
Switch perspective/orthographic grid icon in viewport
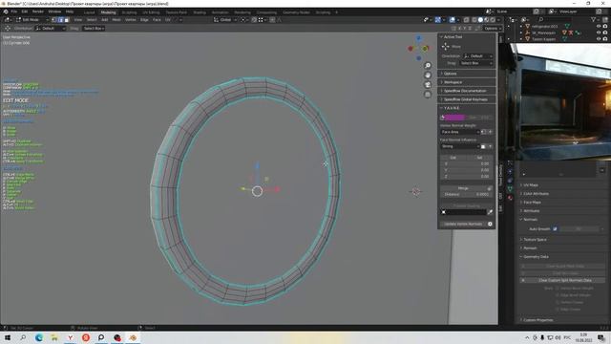tap(428, 95)
